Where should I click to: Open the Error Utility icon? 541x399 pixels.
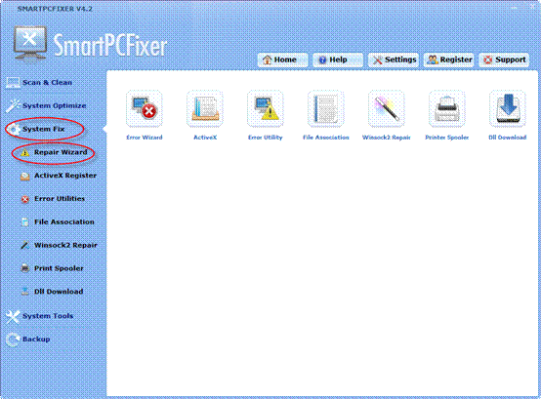coord(266,109)
